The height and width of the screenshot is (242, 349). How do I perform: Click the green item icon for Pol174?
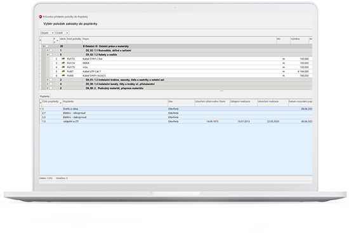point(63,63)
